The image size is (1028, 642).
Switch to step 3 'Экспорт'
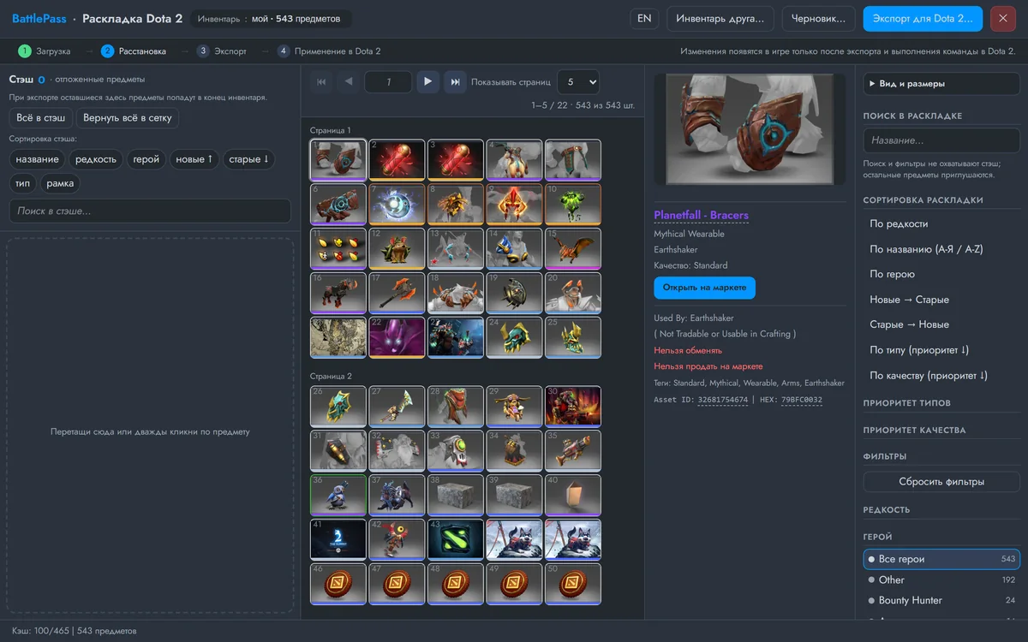pyautogui.click(x=221, y=51)
